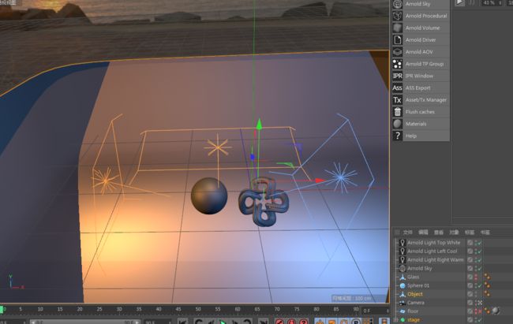513x324 pixels.
Task: Click the play button above the 43 % zoom value
Action: 459,2
